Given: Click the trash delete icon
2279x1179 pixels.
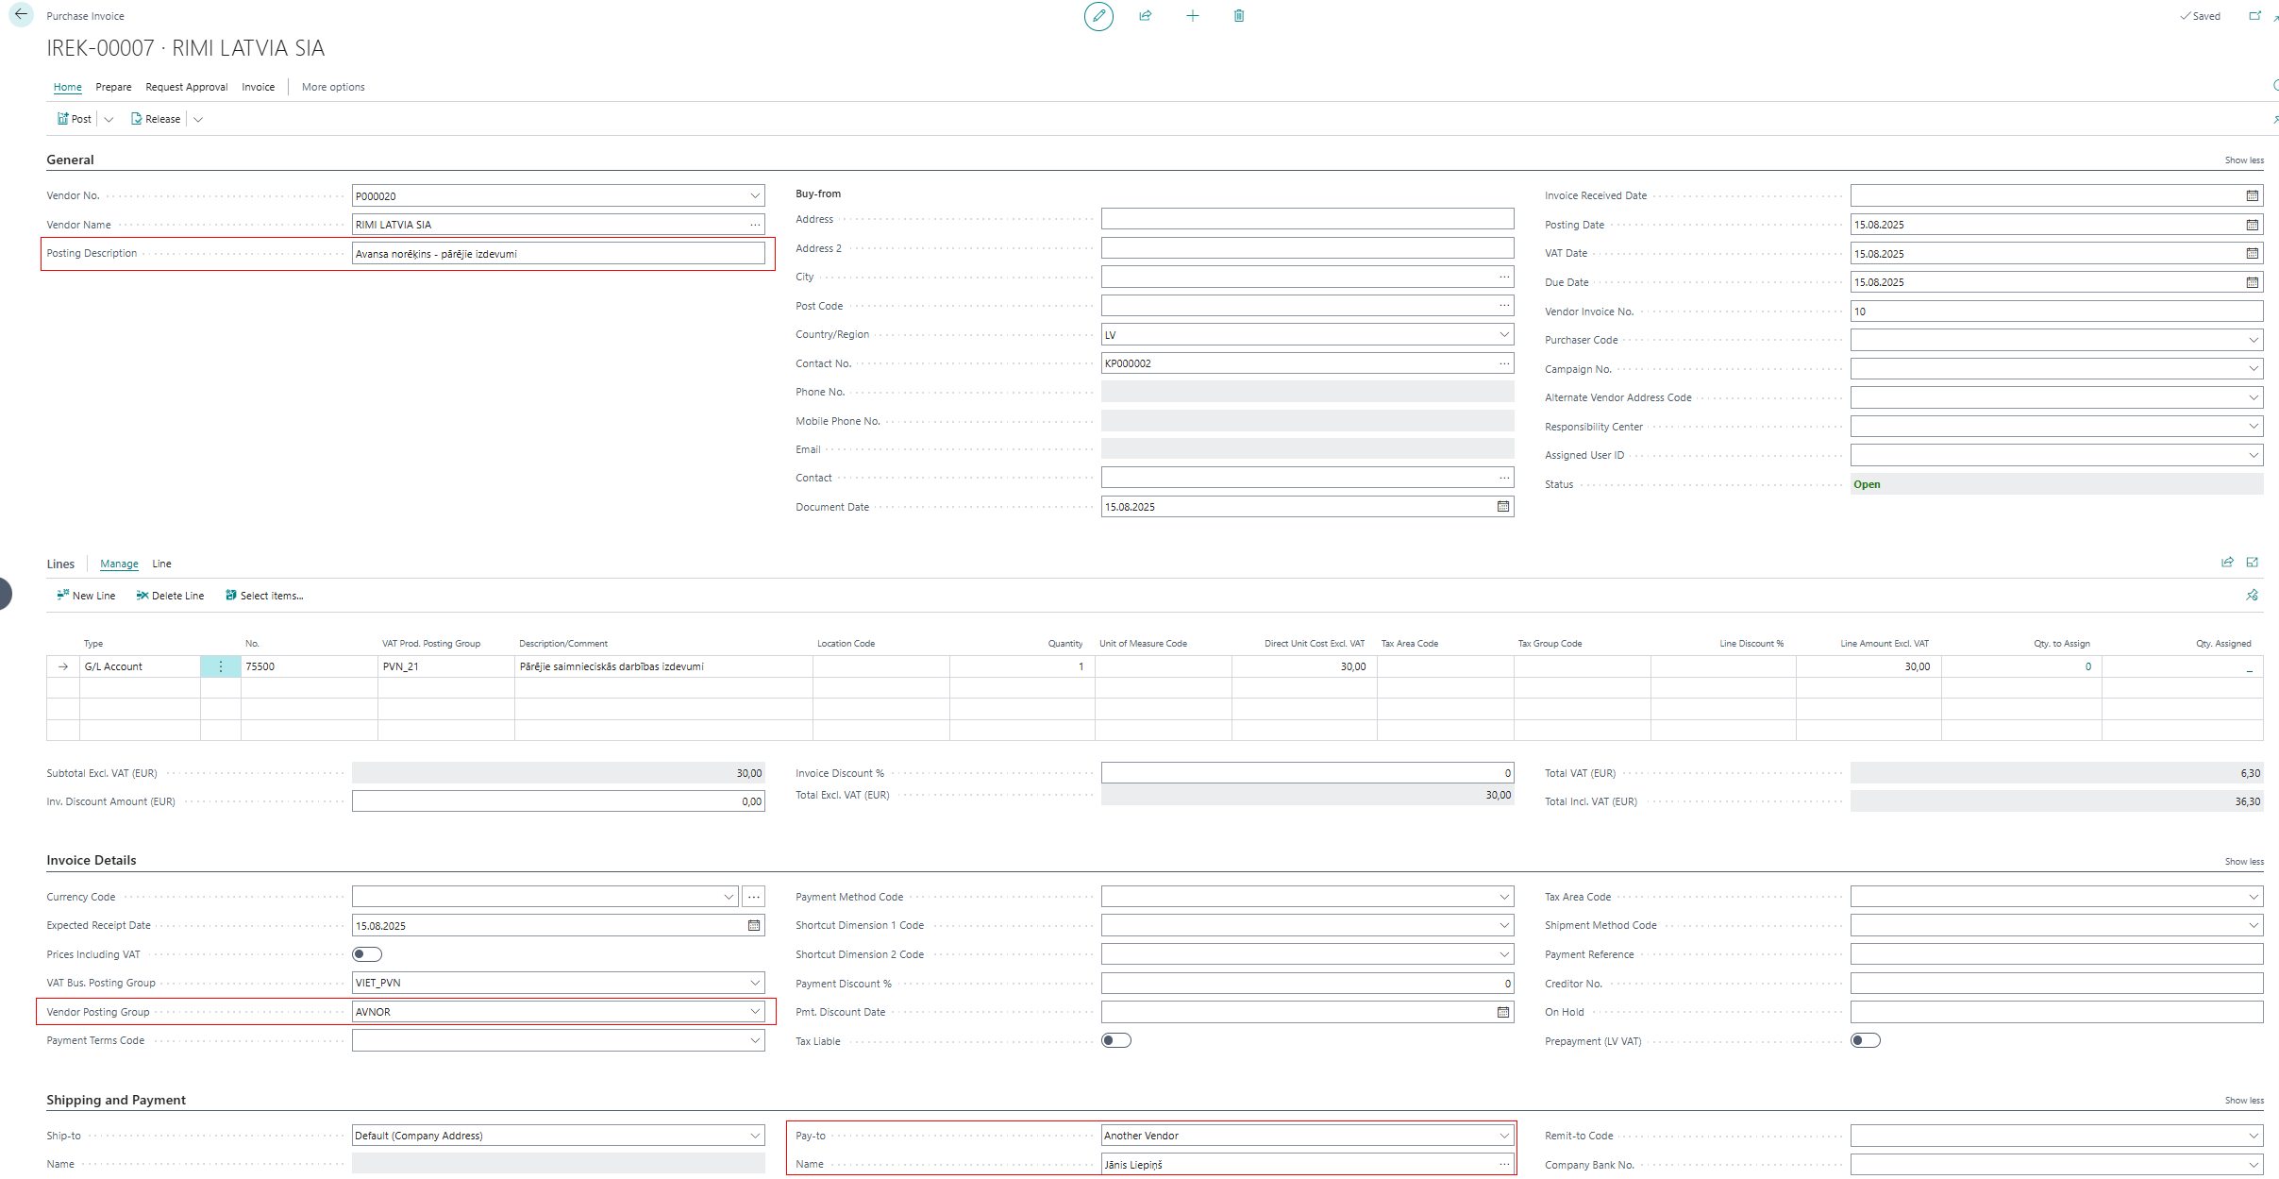Looking at the screenshot, I should [x=1239, y=16].
